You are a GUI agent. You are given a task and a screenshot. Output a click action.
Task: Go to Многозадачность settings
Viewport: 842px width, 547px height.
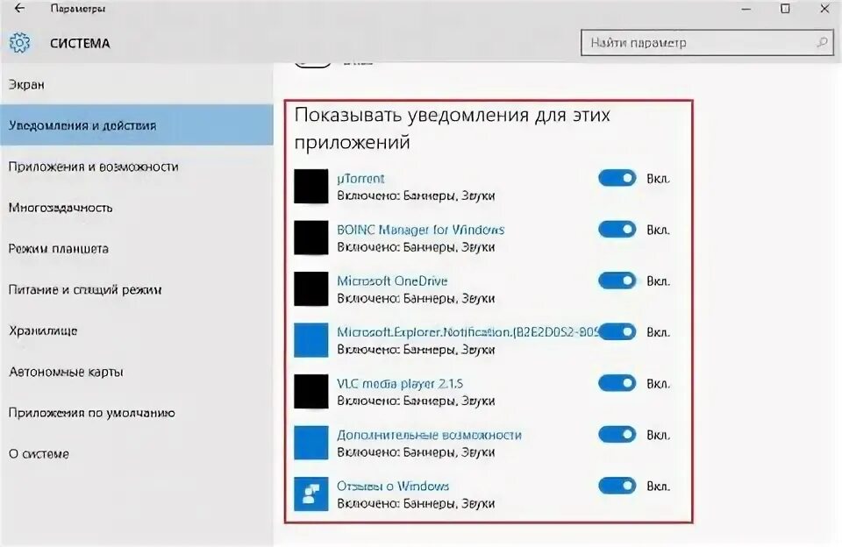[x=137, y=207]
